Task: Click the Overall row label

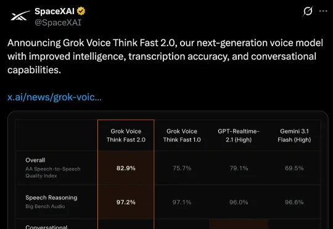Action: (35, 160)
